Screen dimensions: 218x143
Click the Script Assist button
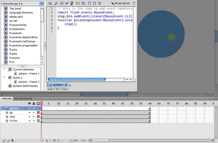tap(120, 3)
